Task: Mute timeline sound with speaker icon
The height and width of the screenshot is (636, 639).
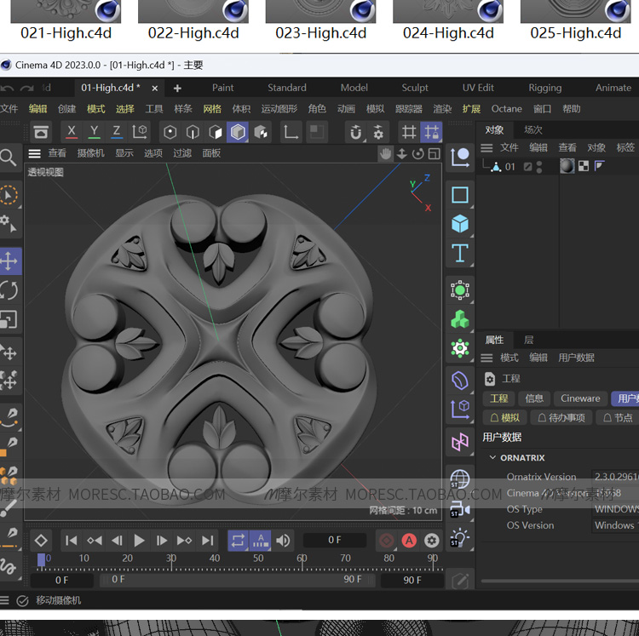Action: click(x=284, y=541)
